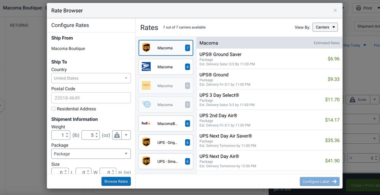
Task: Click the Browse Rates button
Action: [x=116, y=182]
